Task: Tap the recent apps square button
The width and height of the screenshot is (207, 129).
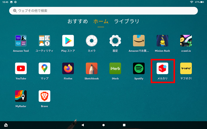Action: point(124,125)
